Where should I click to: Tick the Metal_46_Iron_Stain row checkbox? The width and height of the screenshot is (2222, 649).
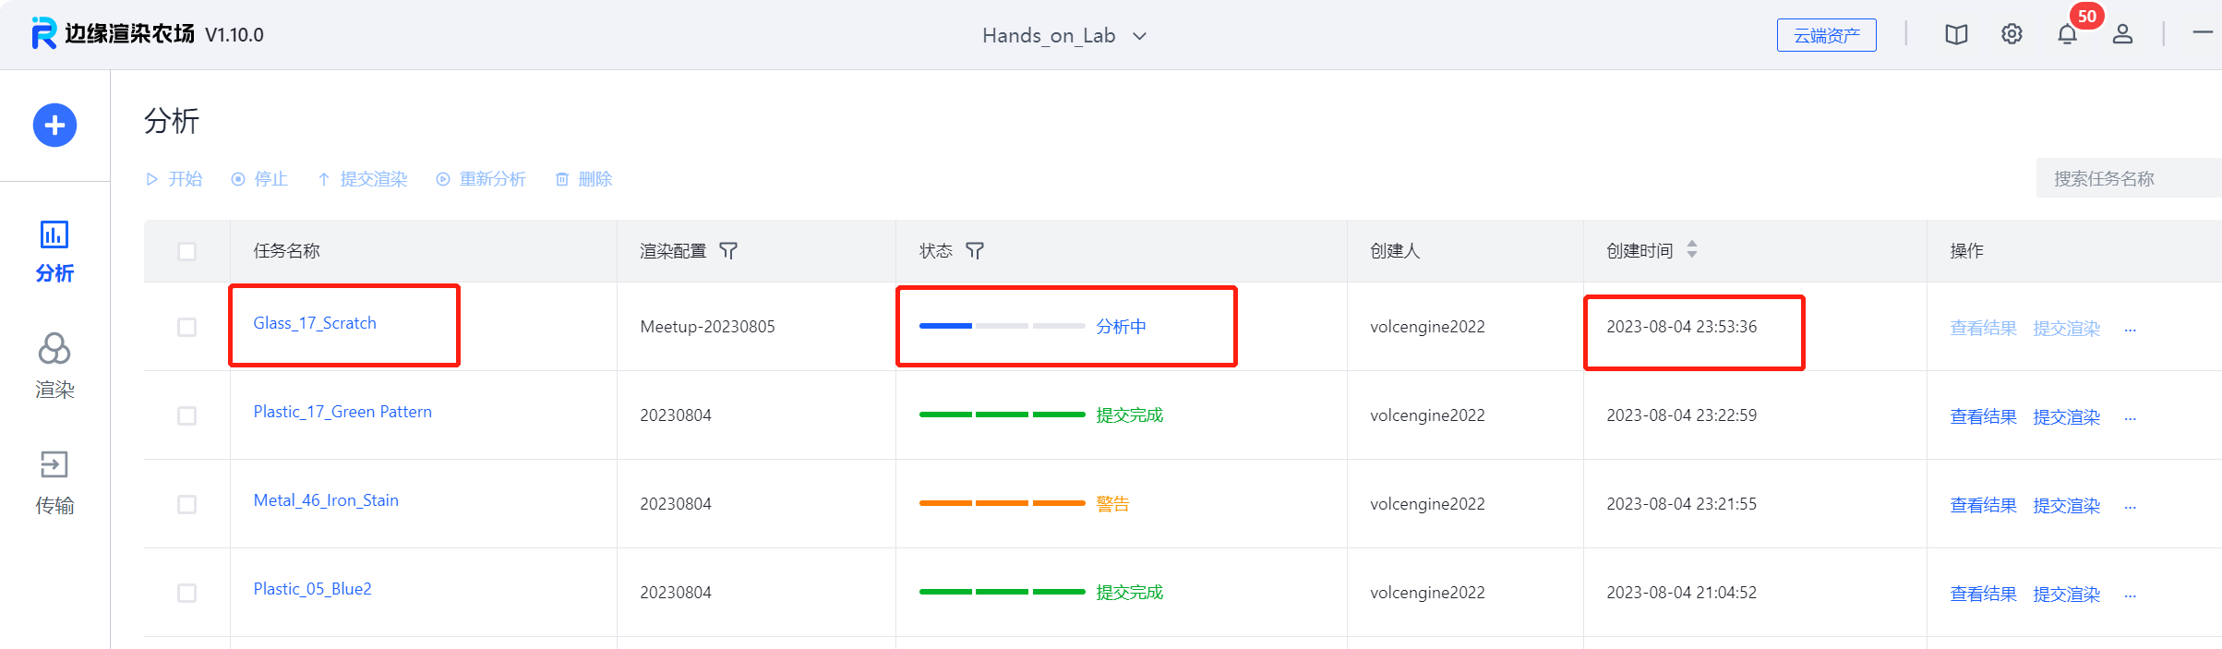click(x=187, y=504)
